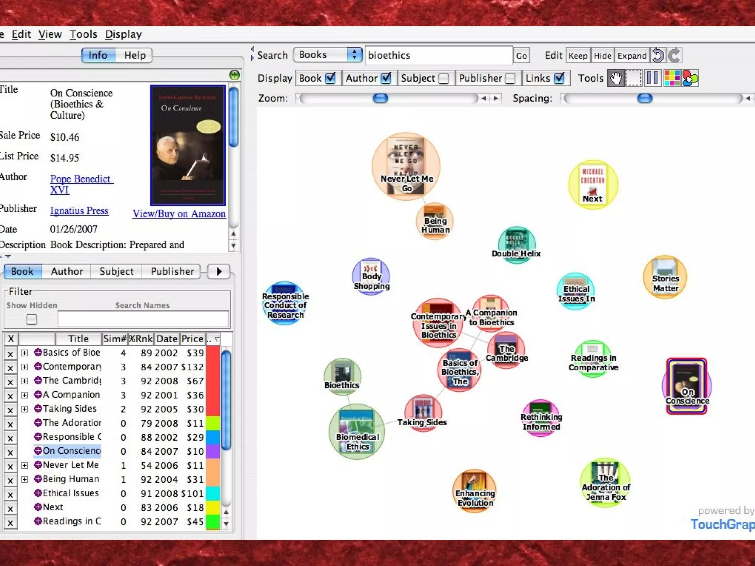Click the Expand button

[632, 56]
